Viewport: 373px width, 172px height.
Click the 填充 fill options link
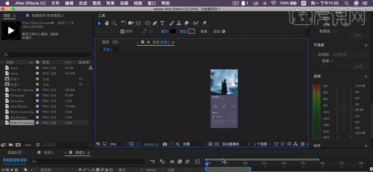coord(165,31)
